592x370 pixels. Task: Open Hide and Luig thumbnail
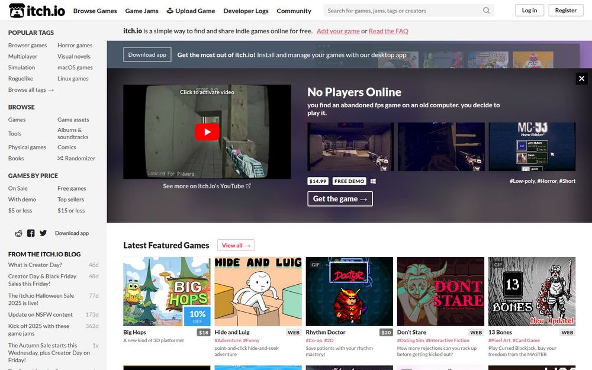pos(258,291)
